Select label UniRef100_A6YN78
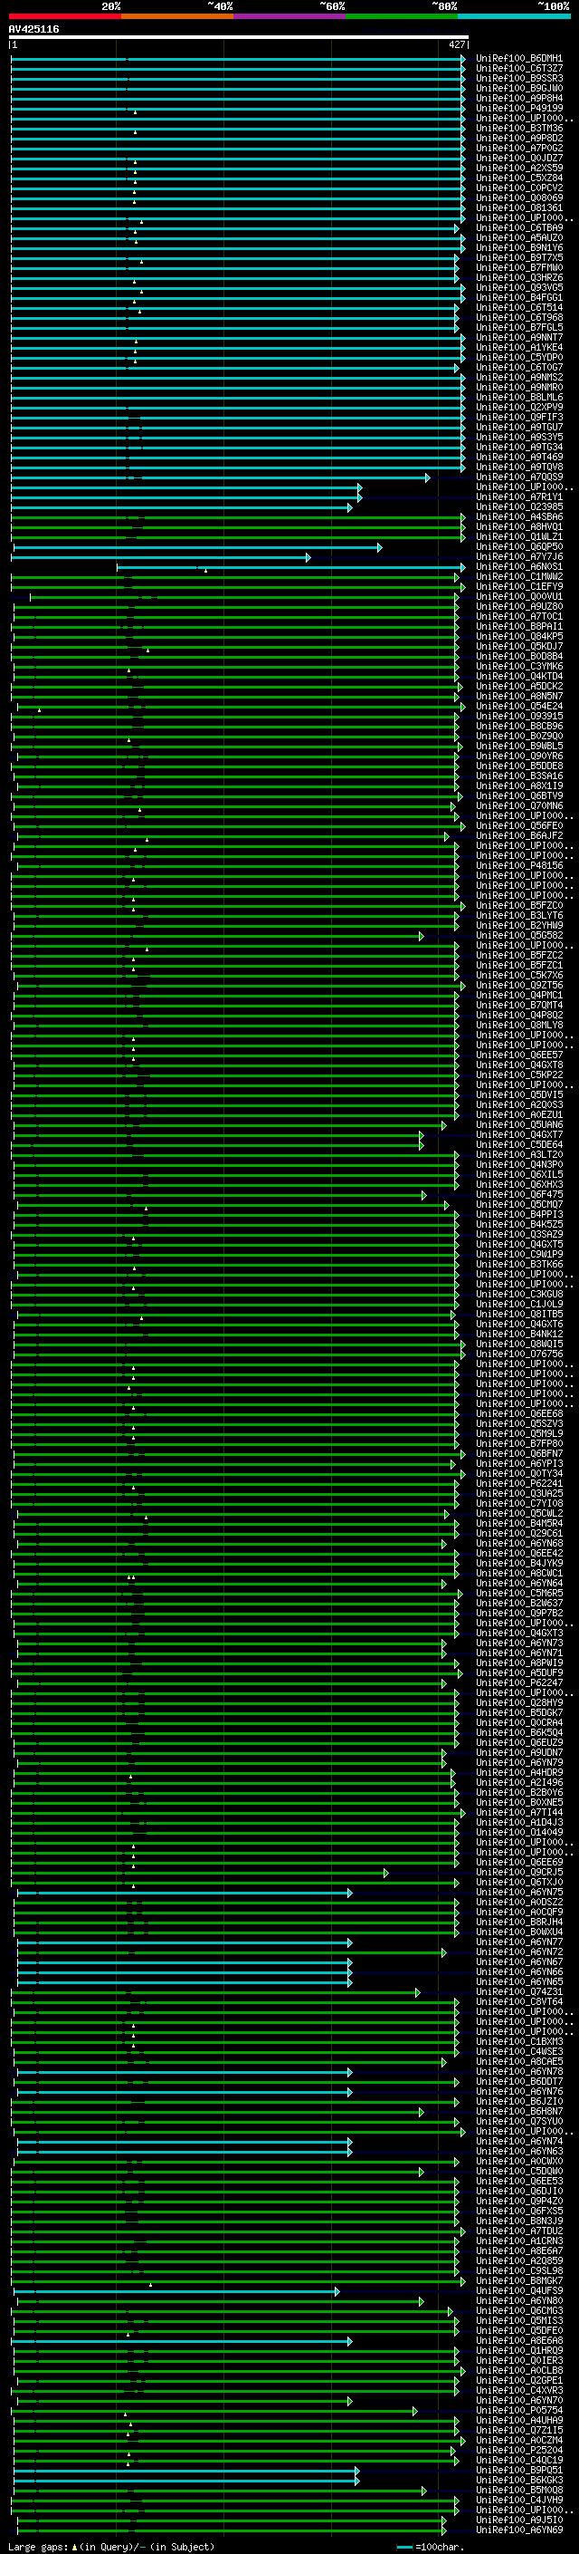Viewport: 579px width, 2554px height. 519,2072
